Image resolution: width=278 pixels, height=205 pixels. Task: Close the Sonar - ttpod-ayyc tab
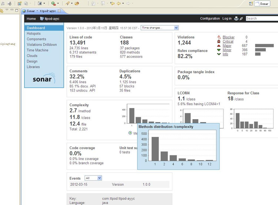point(59,11)
